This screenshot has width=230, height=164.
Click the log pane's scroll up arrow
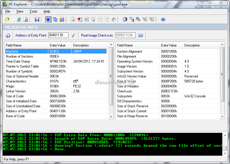coord(225,135)
